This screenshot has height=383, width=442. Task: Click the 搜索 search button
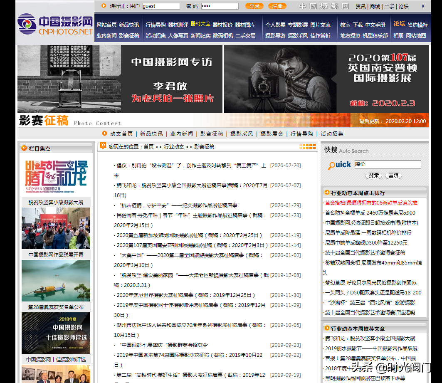(373, 175)
